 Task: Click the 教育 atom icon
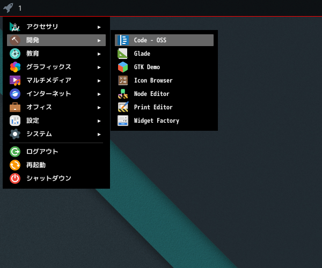(15, 54)
